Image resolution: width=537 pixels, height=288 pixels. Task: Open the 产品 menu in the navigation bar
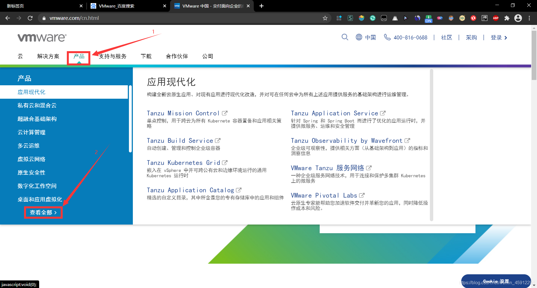coord(79,56)
